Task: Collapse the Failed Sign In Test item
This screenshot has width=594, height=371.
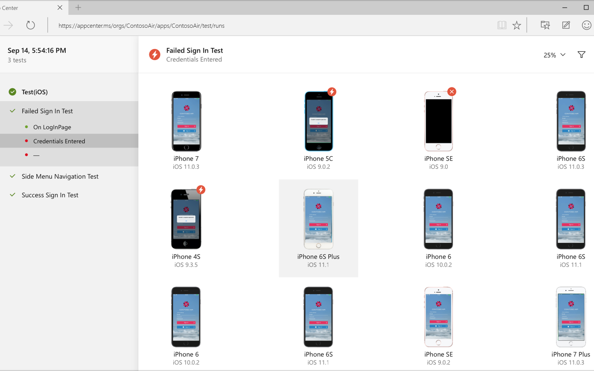Action: (47, 111)
